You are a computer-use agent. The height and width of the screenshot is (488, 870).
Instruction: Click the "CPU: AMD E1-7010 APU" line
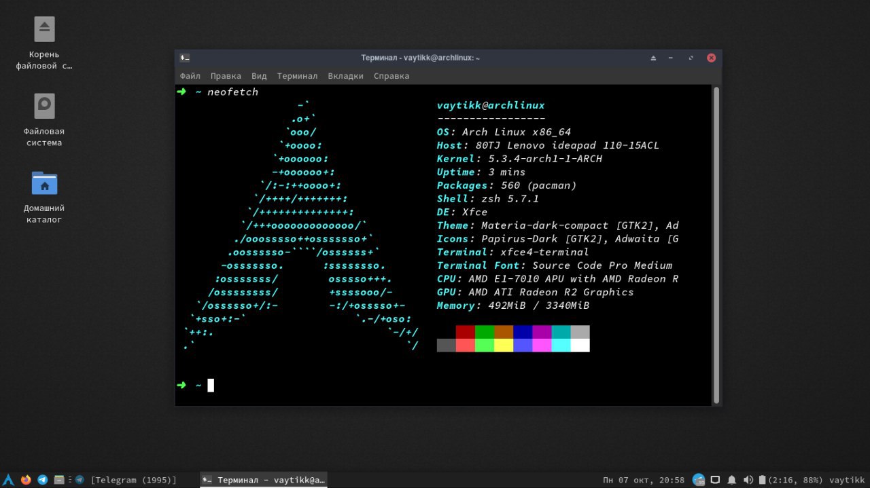click(x=557, y=279)
